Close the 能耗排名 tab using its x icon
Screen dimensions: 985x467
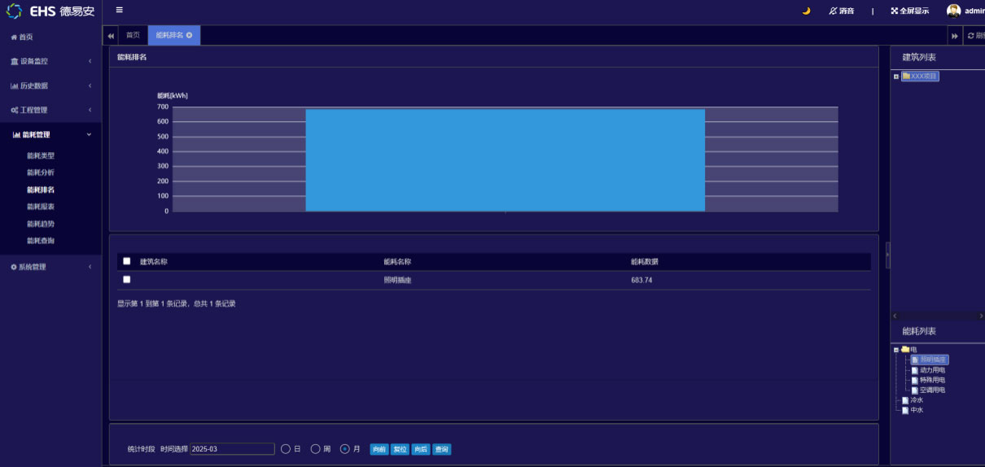[x=190, y=36]
